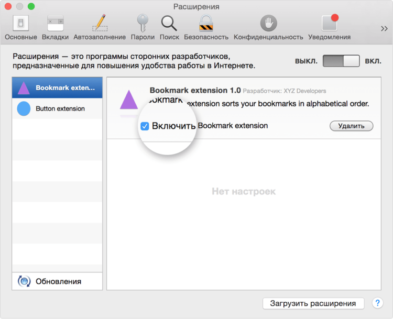Toggle the extensions ВЫКЛ./ВКЛ. switch
393x319 pixels.
click(x=341, y=61)
